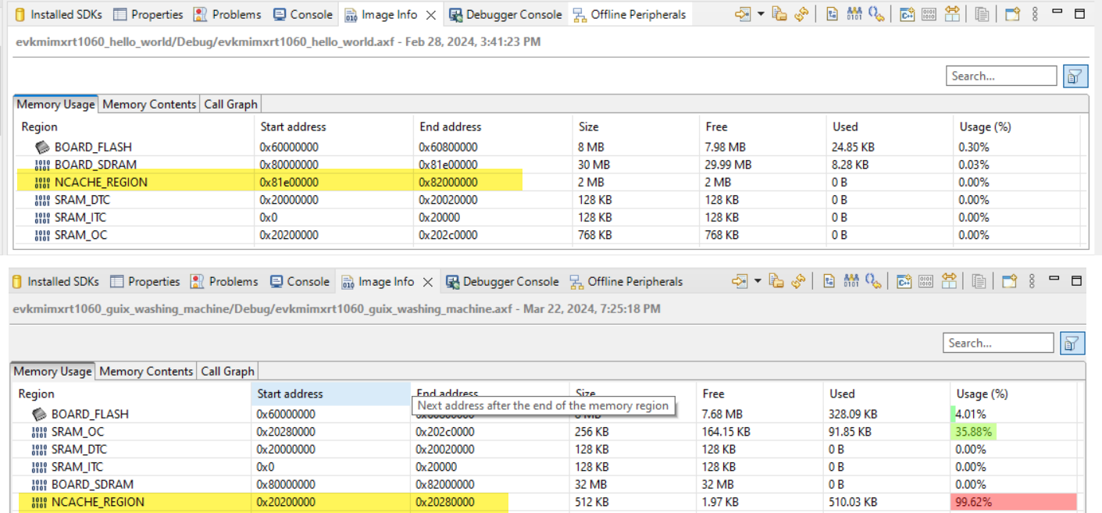1102x513 pixels.
Task: Click the filter funnel icon beside Search box
Action: click(x=1075, y=75)
